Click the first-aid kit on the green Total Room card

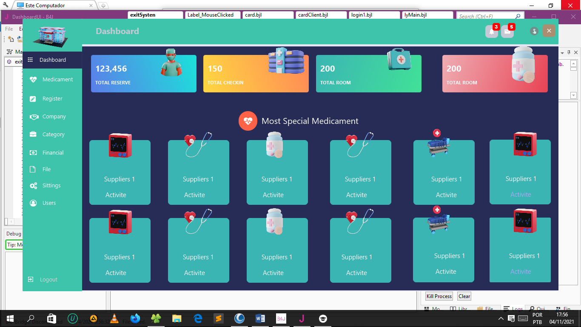point(399,60)
